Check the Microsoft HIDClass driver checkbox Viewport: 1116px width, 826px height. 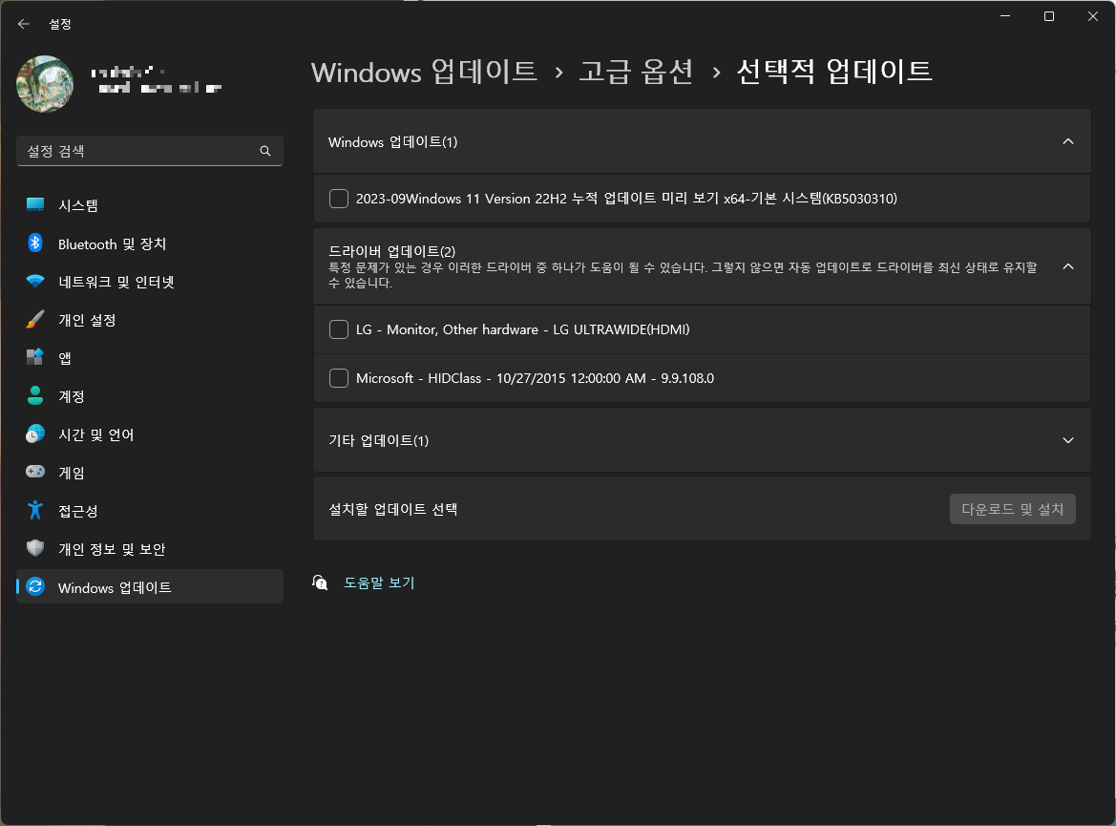[339, 378]
